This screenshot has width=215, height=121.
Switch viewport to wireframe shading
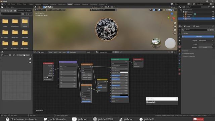[x=167, y=10]
